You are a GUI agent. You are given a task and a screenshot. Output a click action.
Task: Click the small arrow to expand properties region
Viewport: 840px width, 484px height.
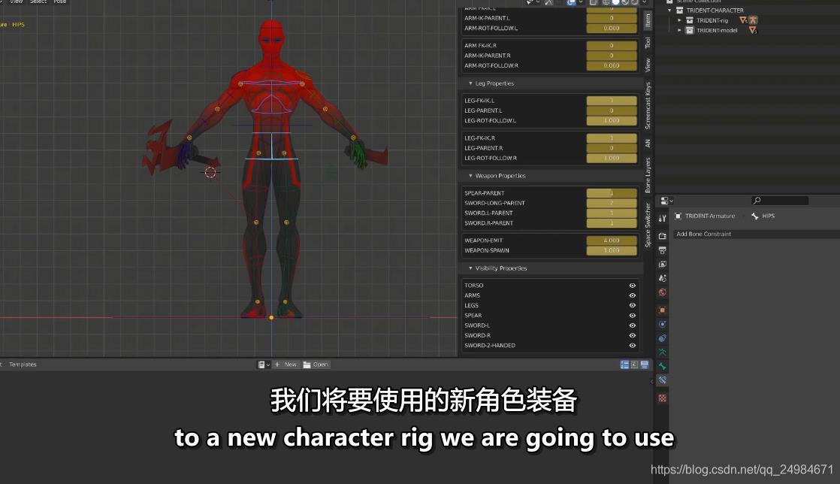(651, 382)
